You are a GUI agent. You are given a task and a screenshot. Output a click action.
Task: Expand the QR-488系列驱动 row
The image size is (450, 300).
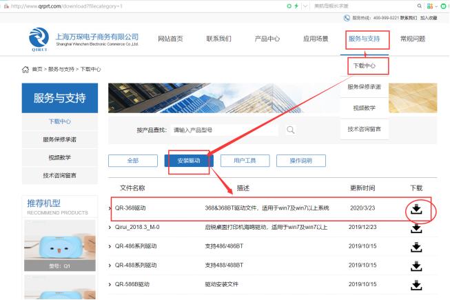(110, 266)
